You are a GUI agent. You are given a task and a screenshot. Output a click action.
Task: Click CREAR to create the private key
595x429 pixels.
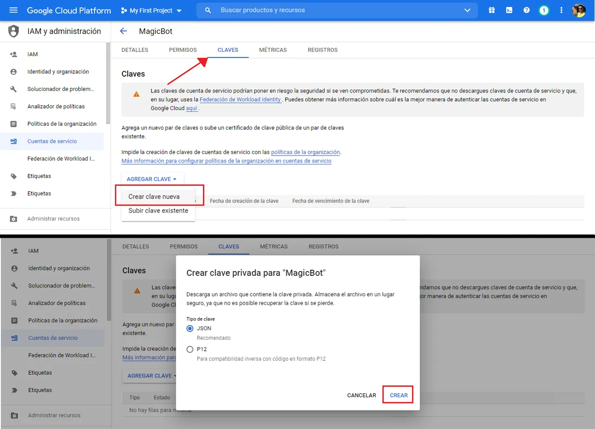coord(399,396)
